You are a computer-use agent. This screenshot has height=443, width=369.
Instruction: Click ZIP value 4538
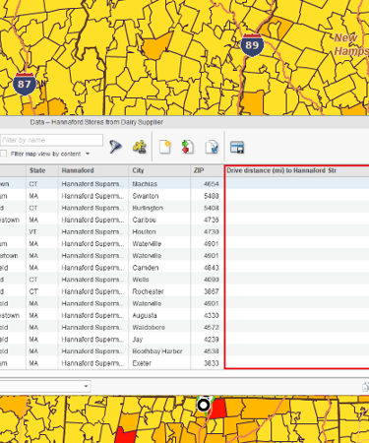pos(212,351)
